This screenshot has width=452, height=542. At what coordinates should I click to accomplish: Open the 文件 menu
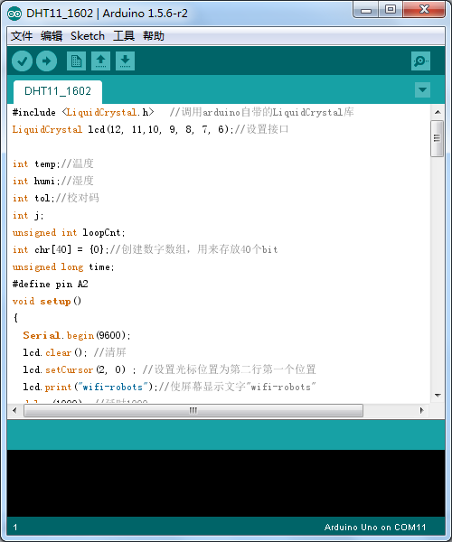(22, 36)
